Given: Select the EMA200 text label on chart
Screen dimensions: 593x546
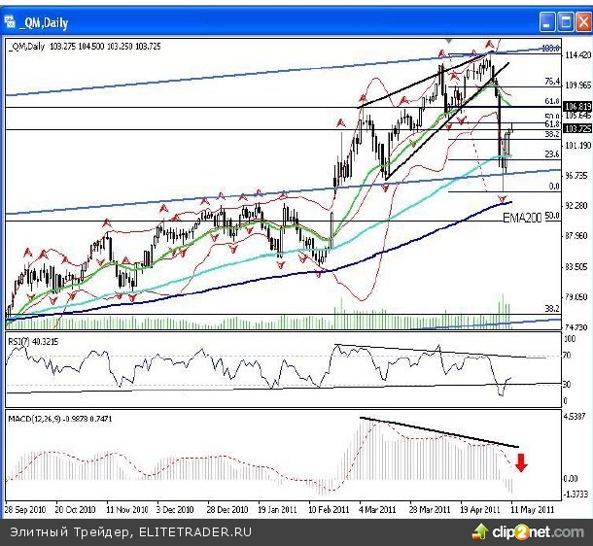Looking at the screenshot, I should point(522,220).
